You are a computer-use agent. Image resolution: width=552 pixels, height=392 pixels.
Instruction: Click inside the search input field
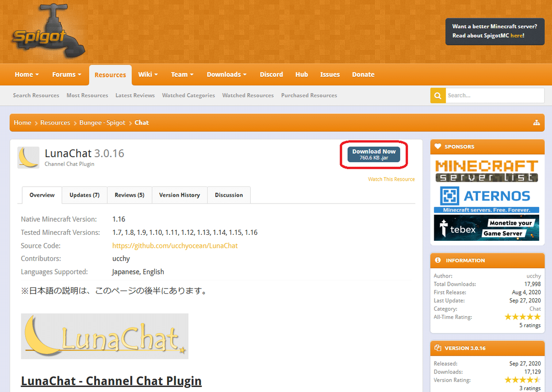pos(495,95)
